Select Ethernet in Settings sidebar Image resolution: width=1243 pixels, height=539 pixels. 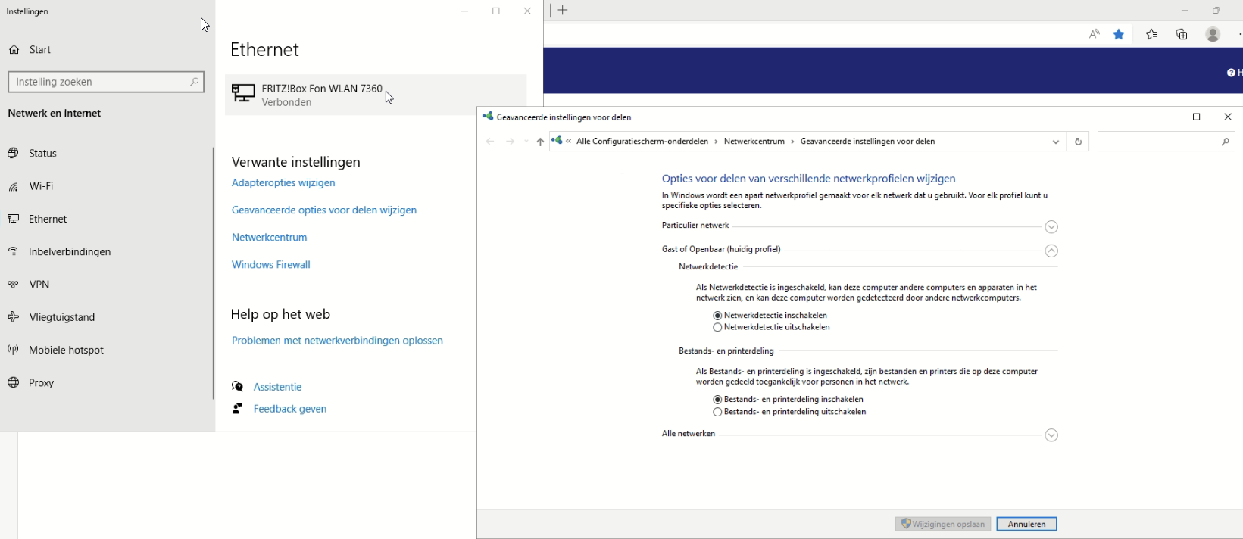click(x=48, y=219)
